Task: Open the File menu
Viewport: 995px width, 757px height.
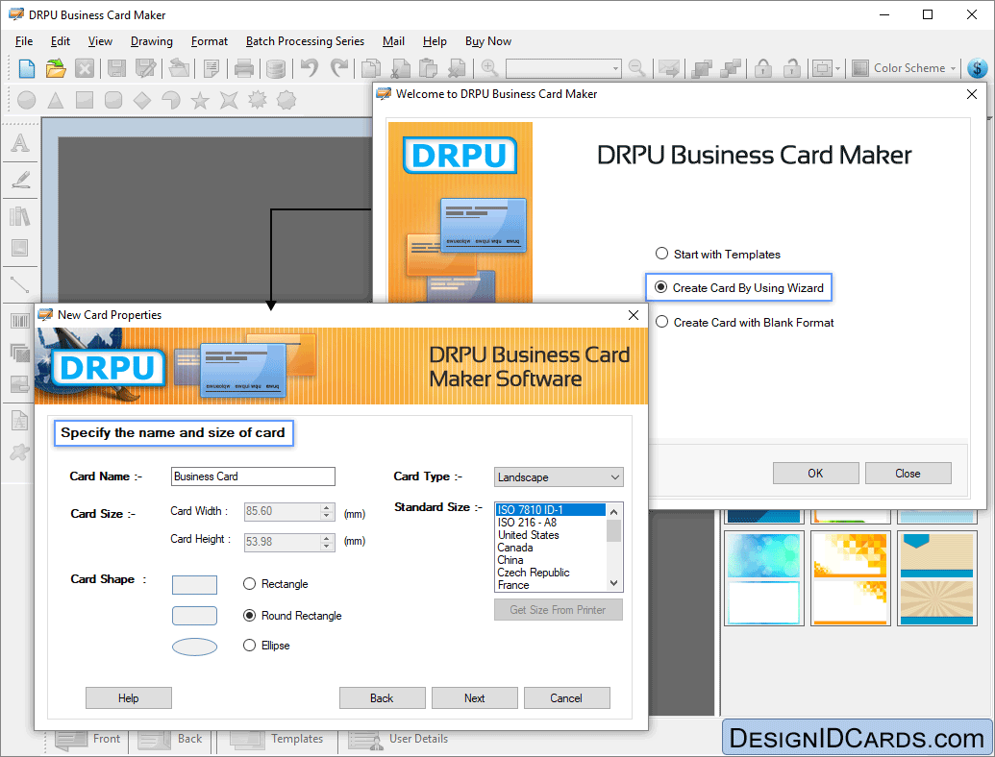Action: click(x=24, y=41)
